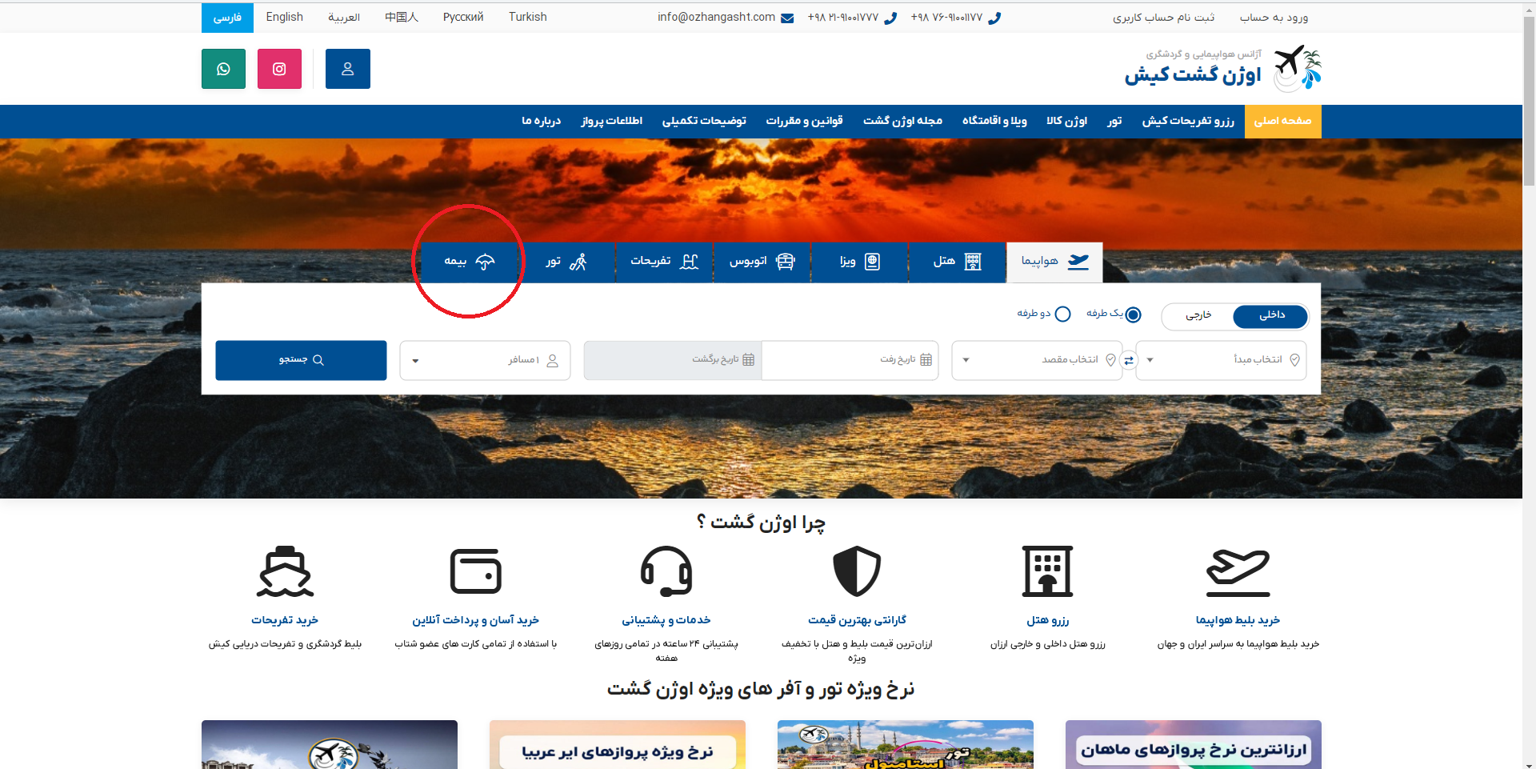Switch flight type to خارجی
This screenshot has height=769, width=1536.
click(x=1198, y=315)
